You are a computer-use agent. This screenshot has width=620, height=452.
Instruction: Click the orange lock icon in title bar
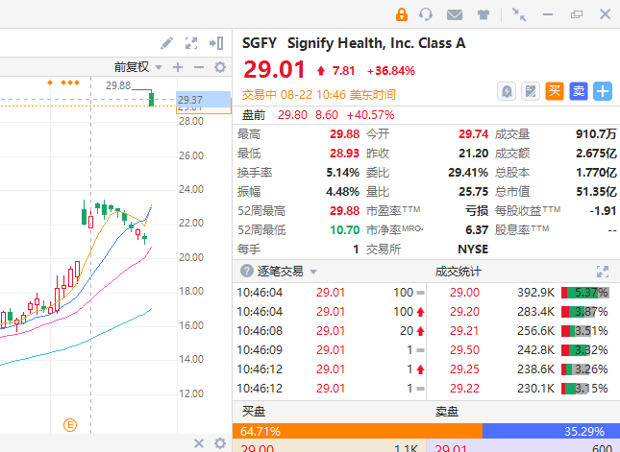pos(402,14)
